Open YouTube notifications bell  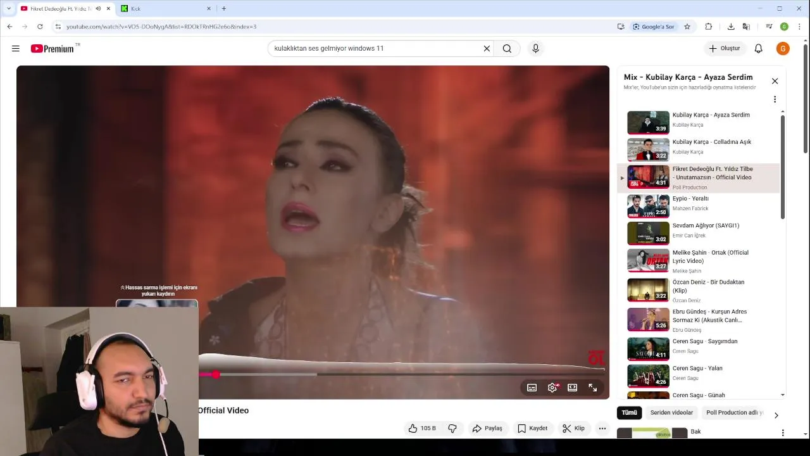click(758, 48)
